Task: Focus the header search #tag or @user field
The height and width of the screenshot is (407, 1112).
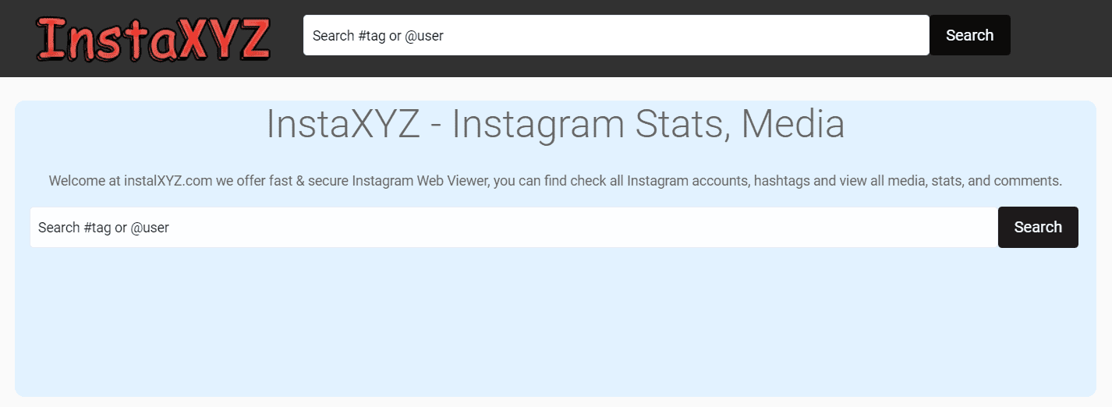Action: coord(616,35)
